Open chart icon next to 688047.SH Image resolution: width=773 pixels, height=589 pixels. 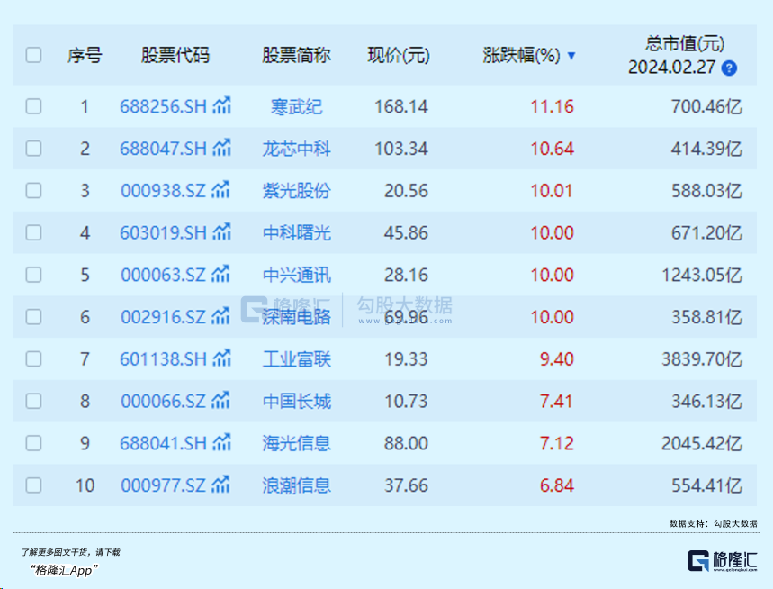coord(222,147)
